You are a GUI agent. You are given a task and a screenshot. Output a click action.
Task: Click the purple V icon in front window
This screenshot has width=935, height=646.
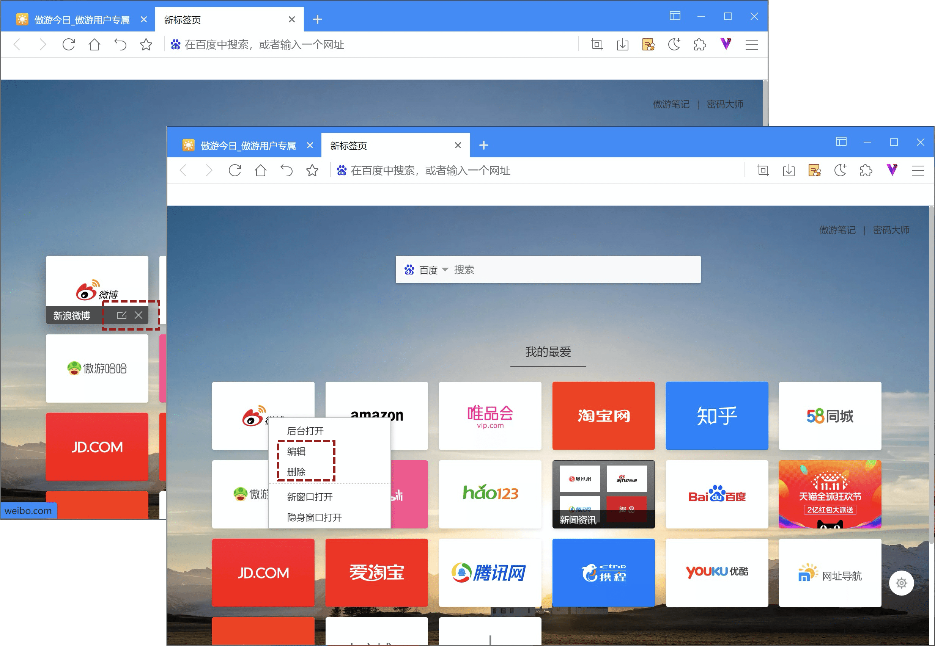[892, 169]
